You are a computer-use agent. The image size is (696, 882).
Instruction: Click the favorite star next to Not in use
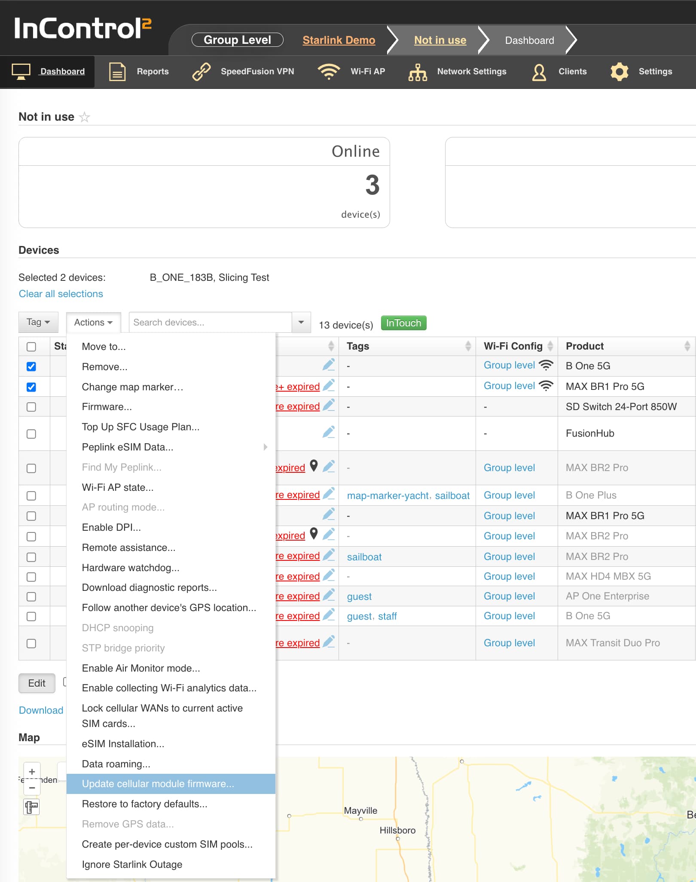pyautogui.click(x=85, y=117)
